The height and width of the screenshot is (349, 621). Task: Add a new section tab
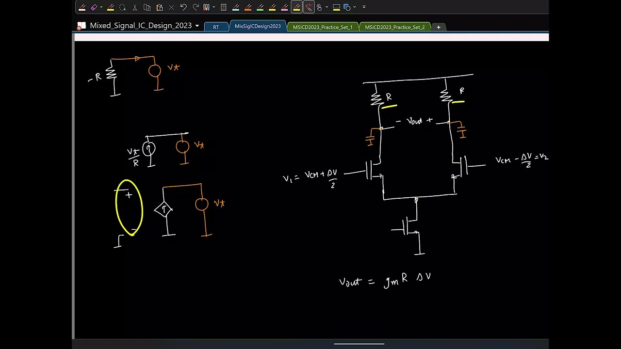coord(439,27)
